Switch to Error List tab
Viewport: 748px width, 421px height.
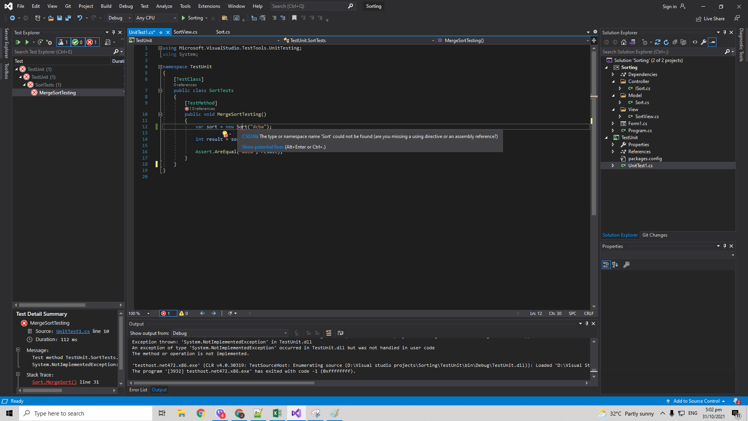(138, 390)
